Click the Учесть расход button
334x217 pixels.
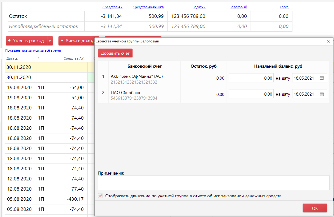point(26,41)
